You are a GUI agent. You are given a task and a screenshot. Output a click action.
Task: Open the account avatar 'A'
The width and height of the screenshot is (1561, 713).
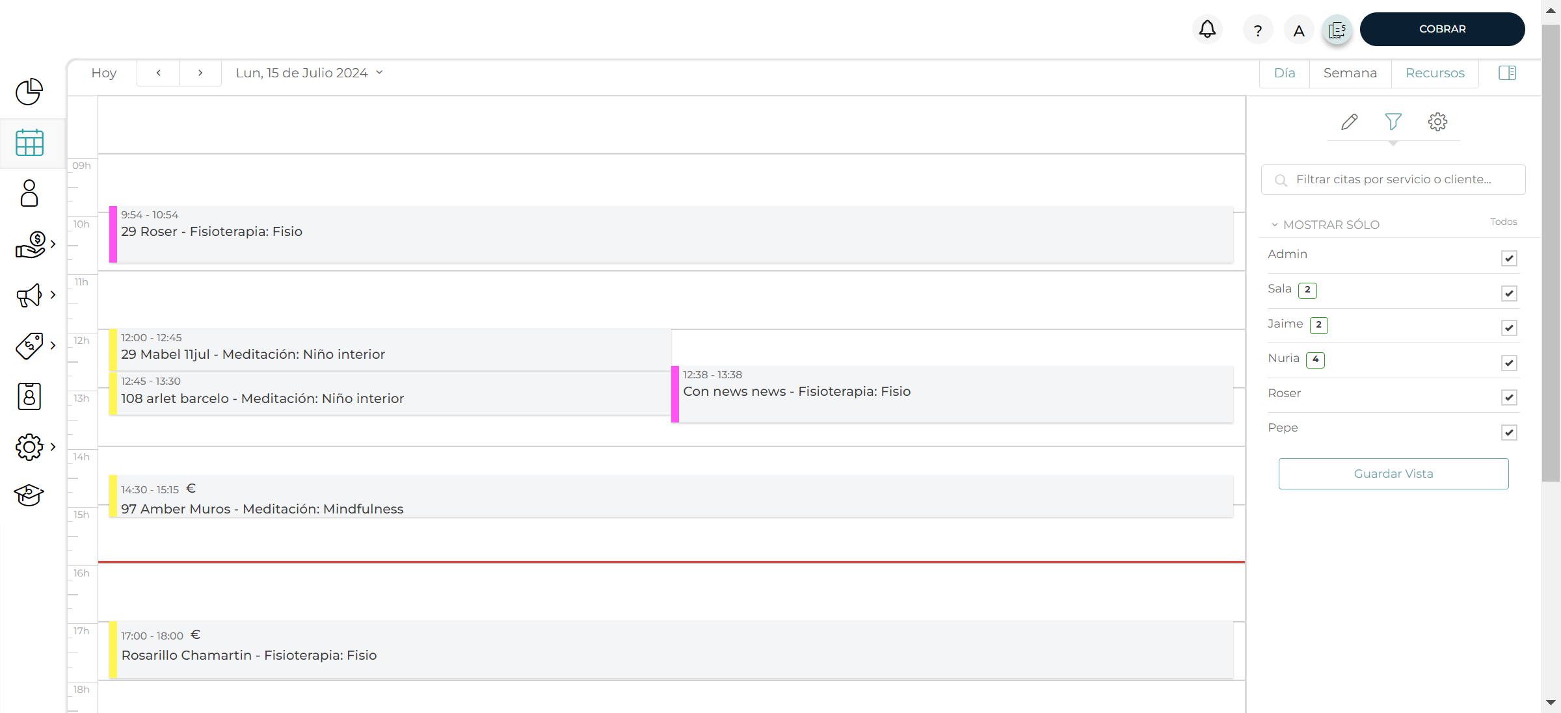coord(1299,30)
